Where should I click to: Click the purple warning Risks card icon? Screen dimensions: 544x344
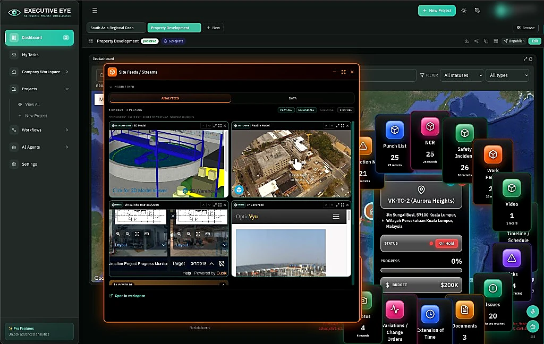[512, 259]
